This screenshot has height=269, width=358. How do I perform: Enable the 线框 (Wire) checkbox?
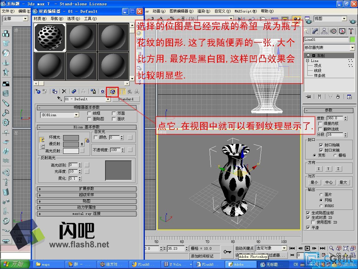[89, 113]
